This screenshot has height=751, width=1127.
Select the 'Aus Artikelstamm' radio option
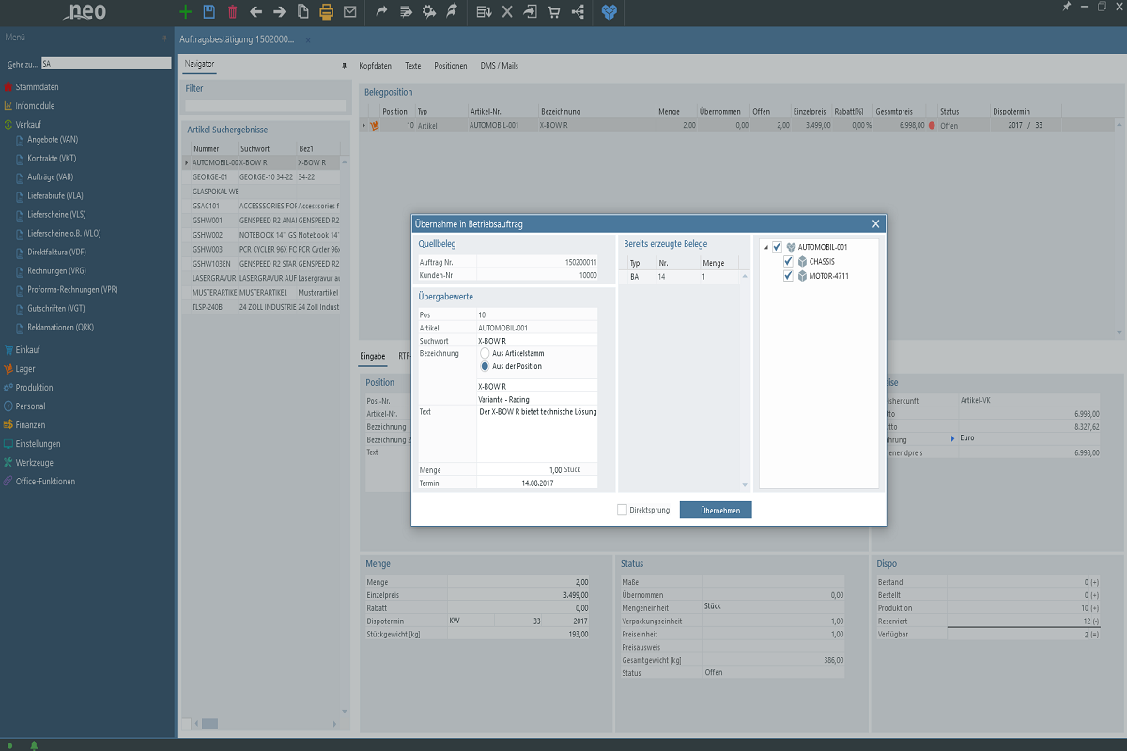pos(485,353)
